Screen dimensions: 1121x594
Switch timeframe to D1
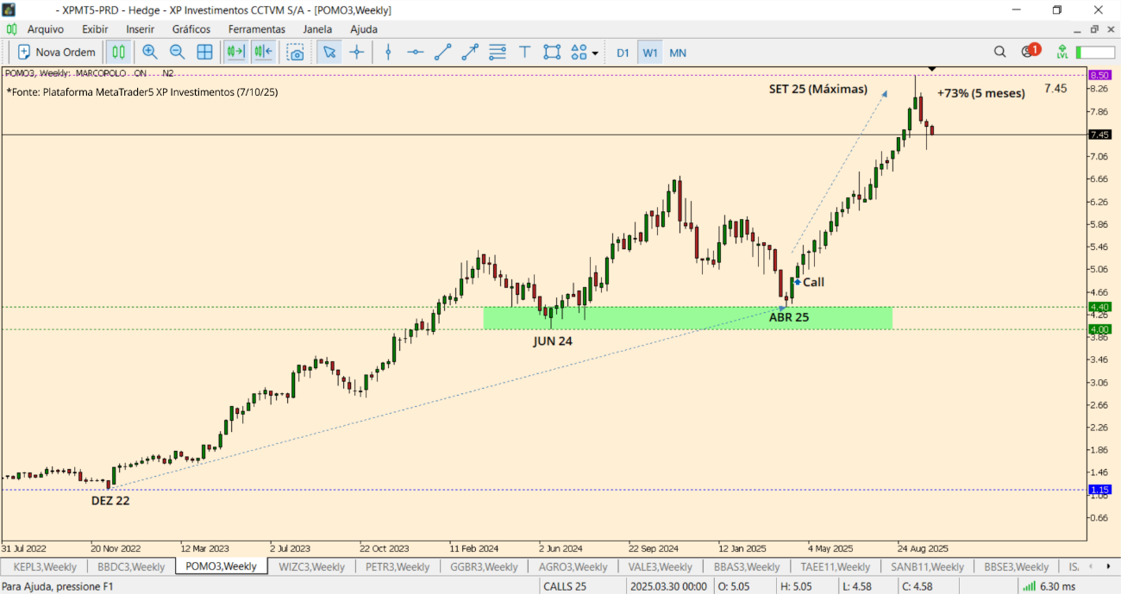click(x=623, y=53)
